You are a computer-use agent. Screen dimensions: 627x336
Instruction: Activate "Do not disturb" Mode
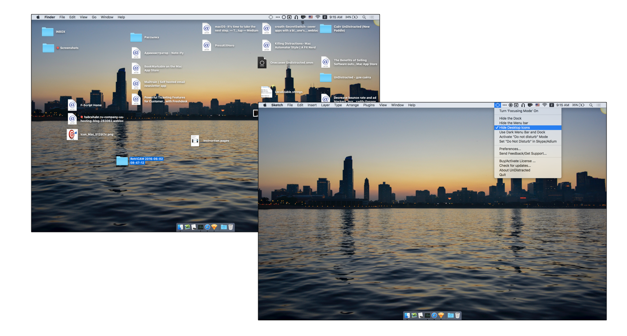point(528,137)
